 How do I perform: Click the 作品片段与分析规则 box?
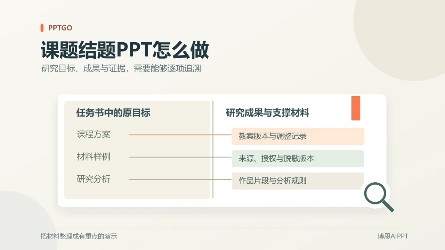pos(298,181)
